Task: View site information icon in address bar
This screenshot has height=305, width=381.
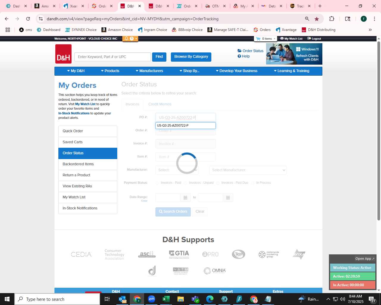Action: [41, 19]
